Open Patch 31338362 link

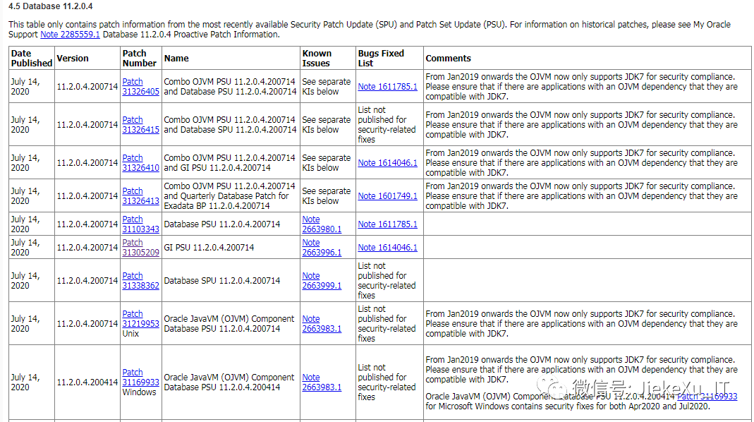(x=140, y=281)
